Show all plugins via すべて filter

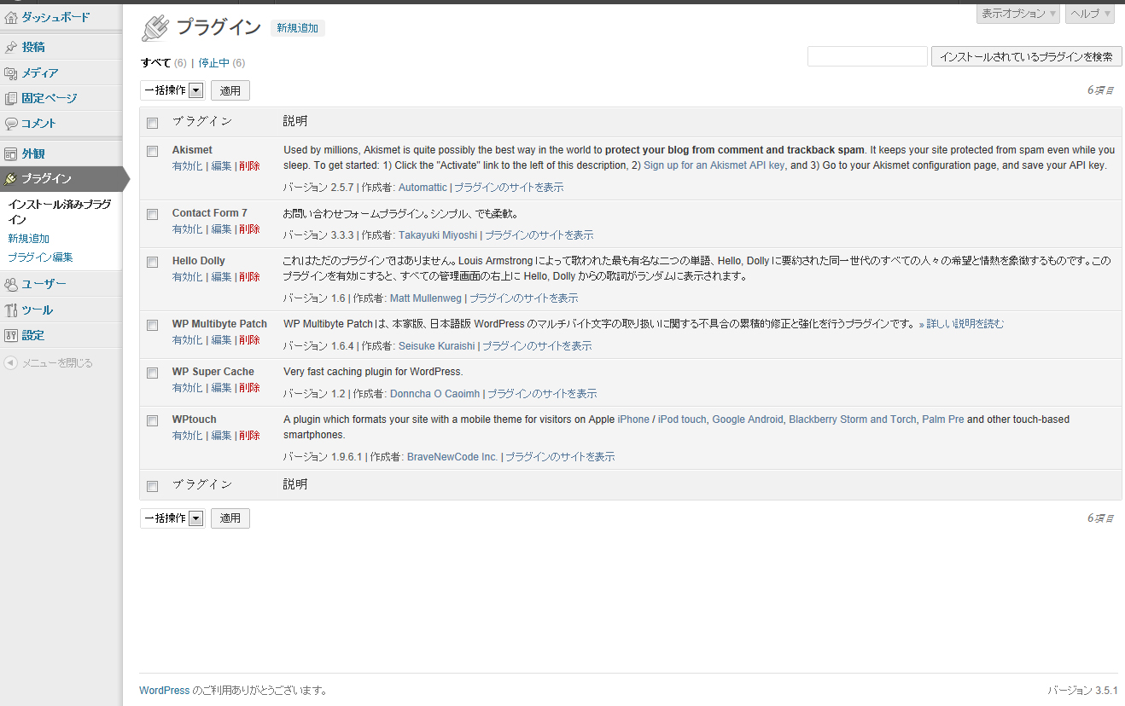(155, 63)
